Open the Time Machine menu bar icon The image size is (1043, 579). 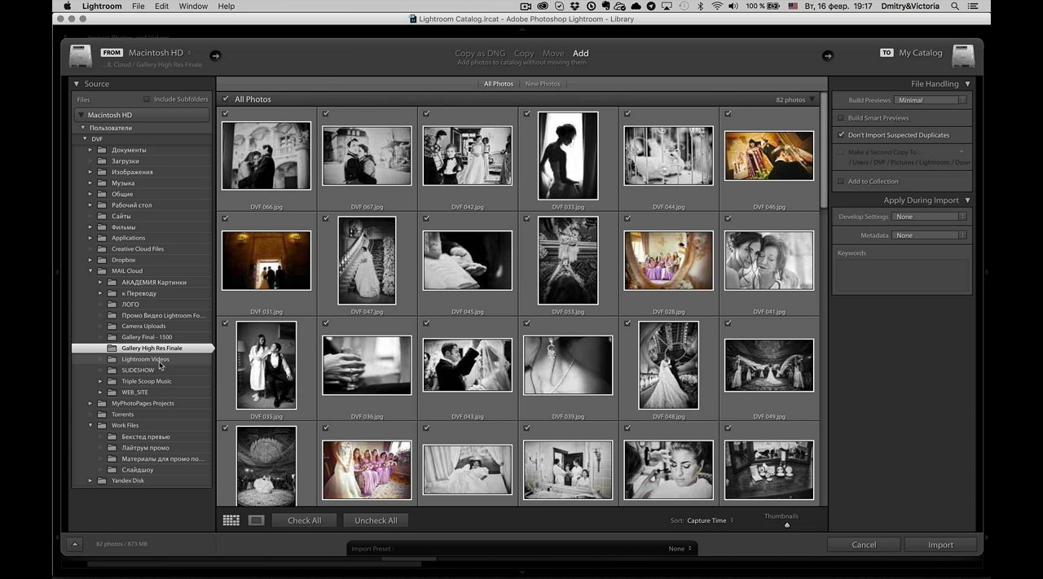[x=684, y=6]
